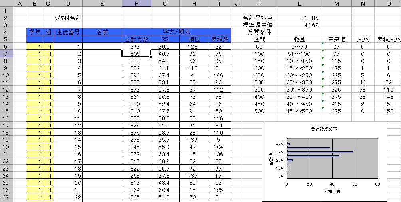The image size is (401, 202).
Task: Select the column F header
Action: click(x=136, y=4)
